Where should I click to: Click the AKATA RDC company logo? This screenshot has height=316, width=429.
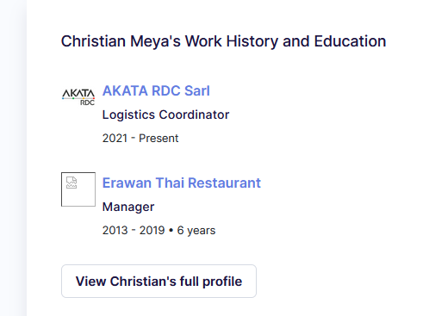(78, 97)
